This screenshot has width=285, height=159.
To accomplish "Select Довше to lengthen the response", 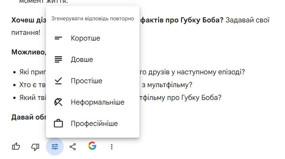I will 82,60.
